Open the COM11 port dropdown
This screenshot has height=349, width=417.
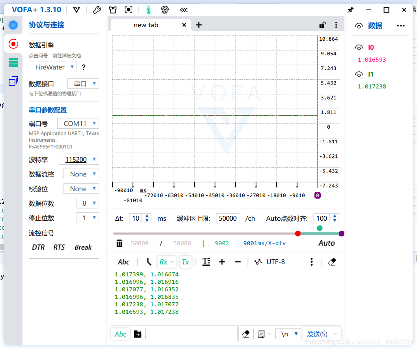pos(78,123)
